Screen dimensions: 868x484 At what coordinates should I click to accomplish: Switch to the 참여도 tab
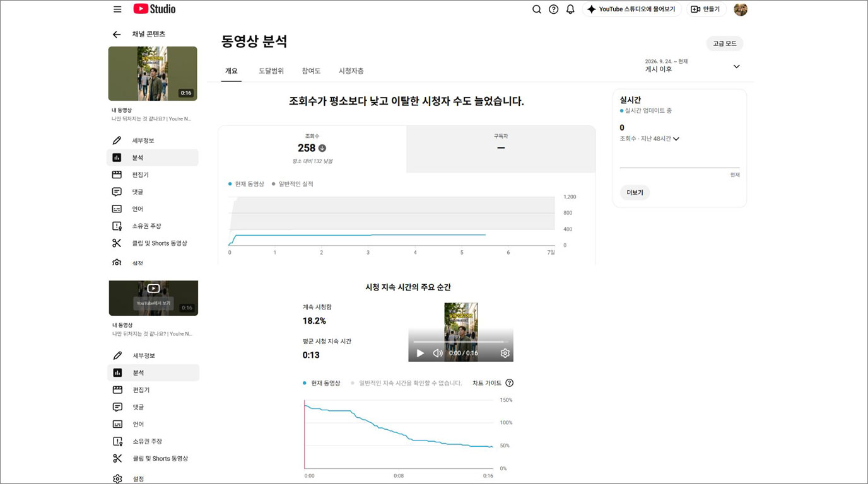311,71
